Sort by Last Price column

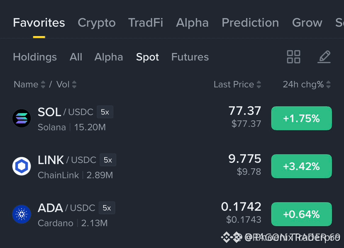[237, 85]
